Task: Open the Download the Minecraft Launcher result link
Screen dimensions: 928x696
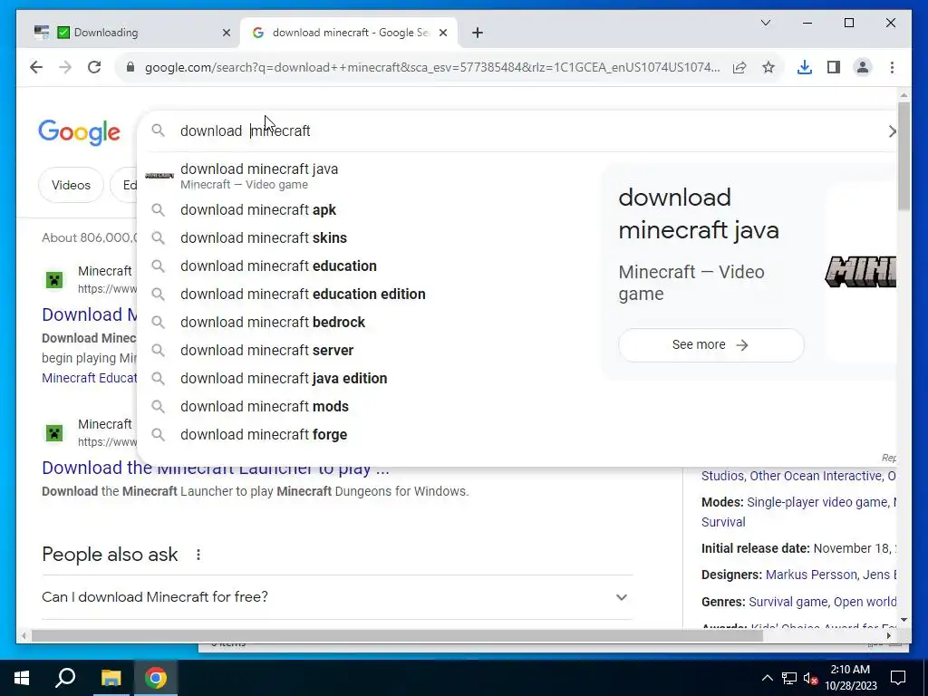Action: pyautogui.click(x=216, y=469)
